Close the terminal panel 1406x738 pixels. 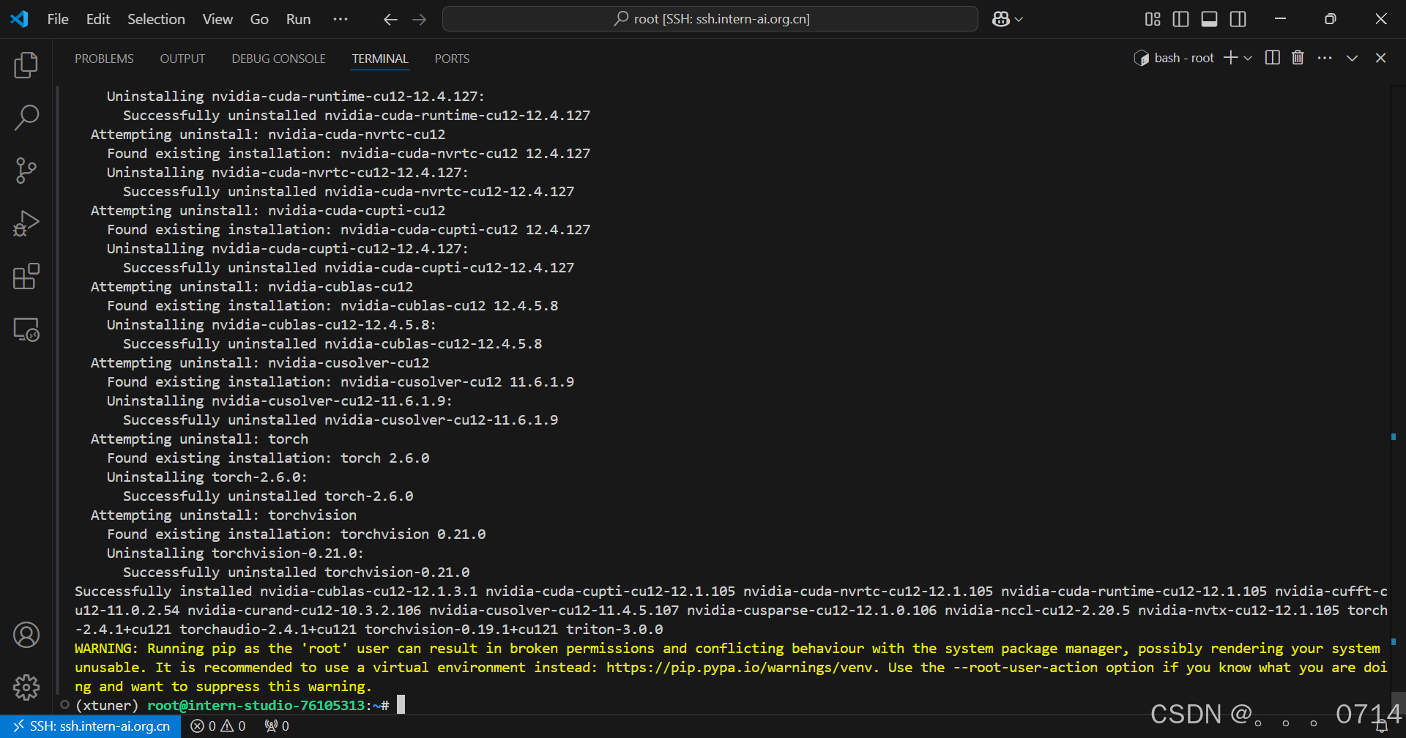1380,58
